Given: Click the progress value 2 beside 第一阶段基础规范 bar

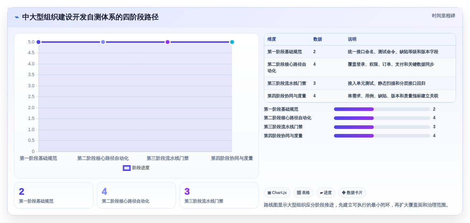Looking at the screenshot, I should pos(434,109).
